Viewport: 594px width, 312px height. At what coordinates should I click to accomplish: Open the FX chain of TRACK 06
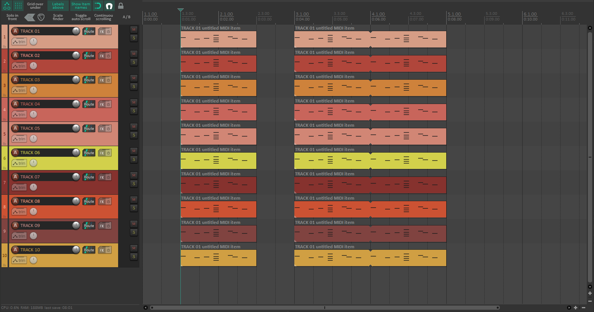coord(102,153)
